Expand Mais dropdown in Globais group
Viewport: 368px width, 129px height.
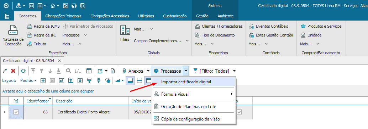(x=152, y=29)
